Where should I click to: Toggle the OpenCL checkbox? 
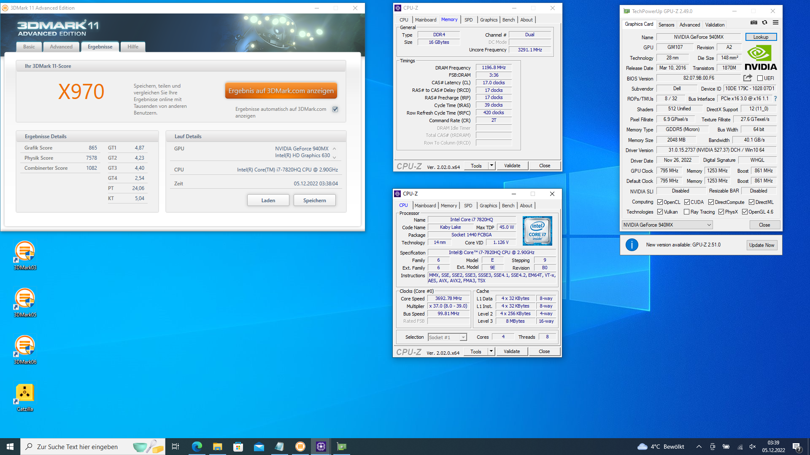pos(660,202)
